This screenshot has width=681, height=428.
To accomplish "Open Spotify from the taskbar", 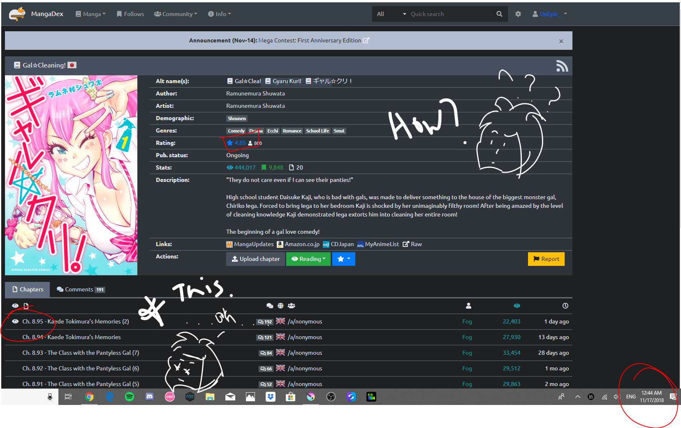I will coord(130,397).
